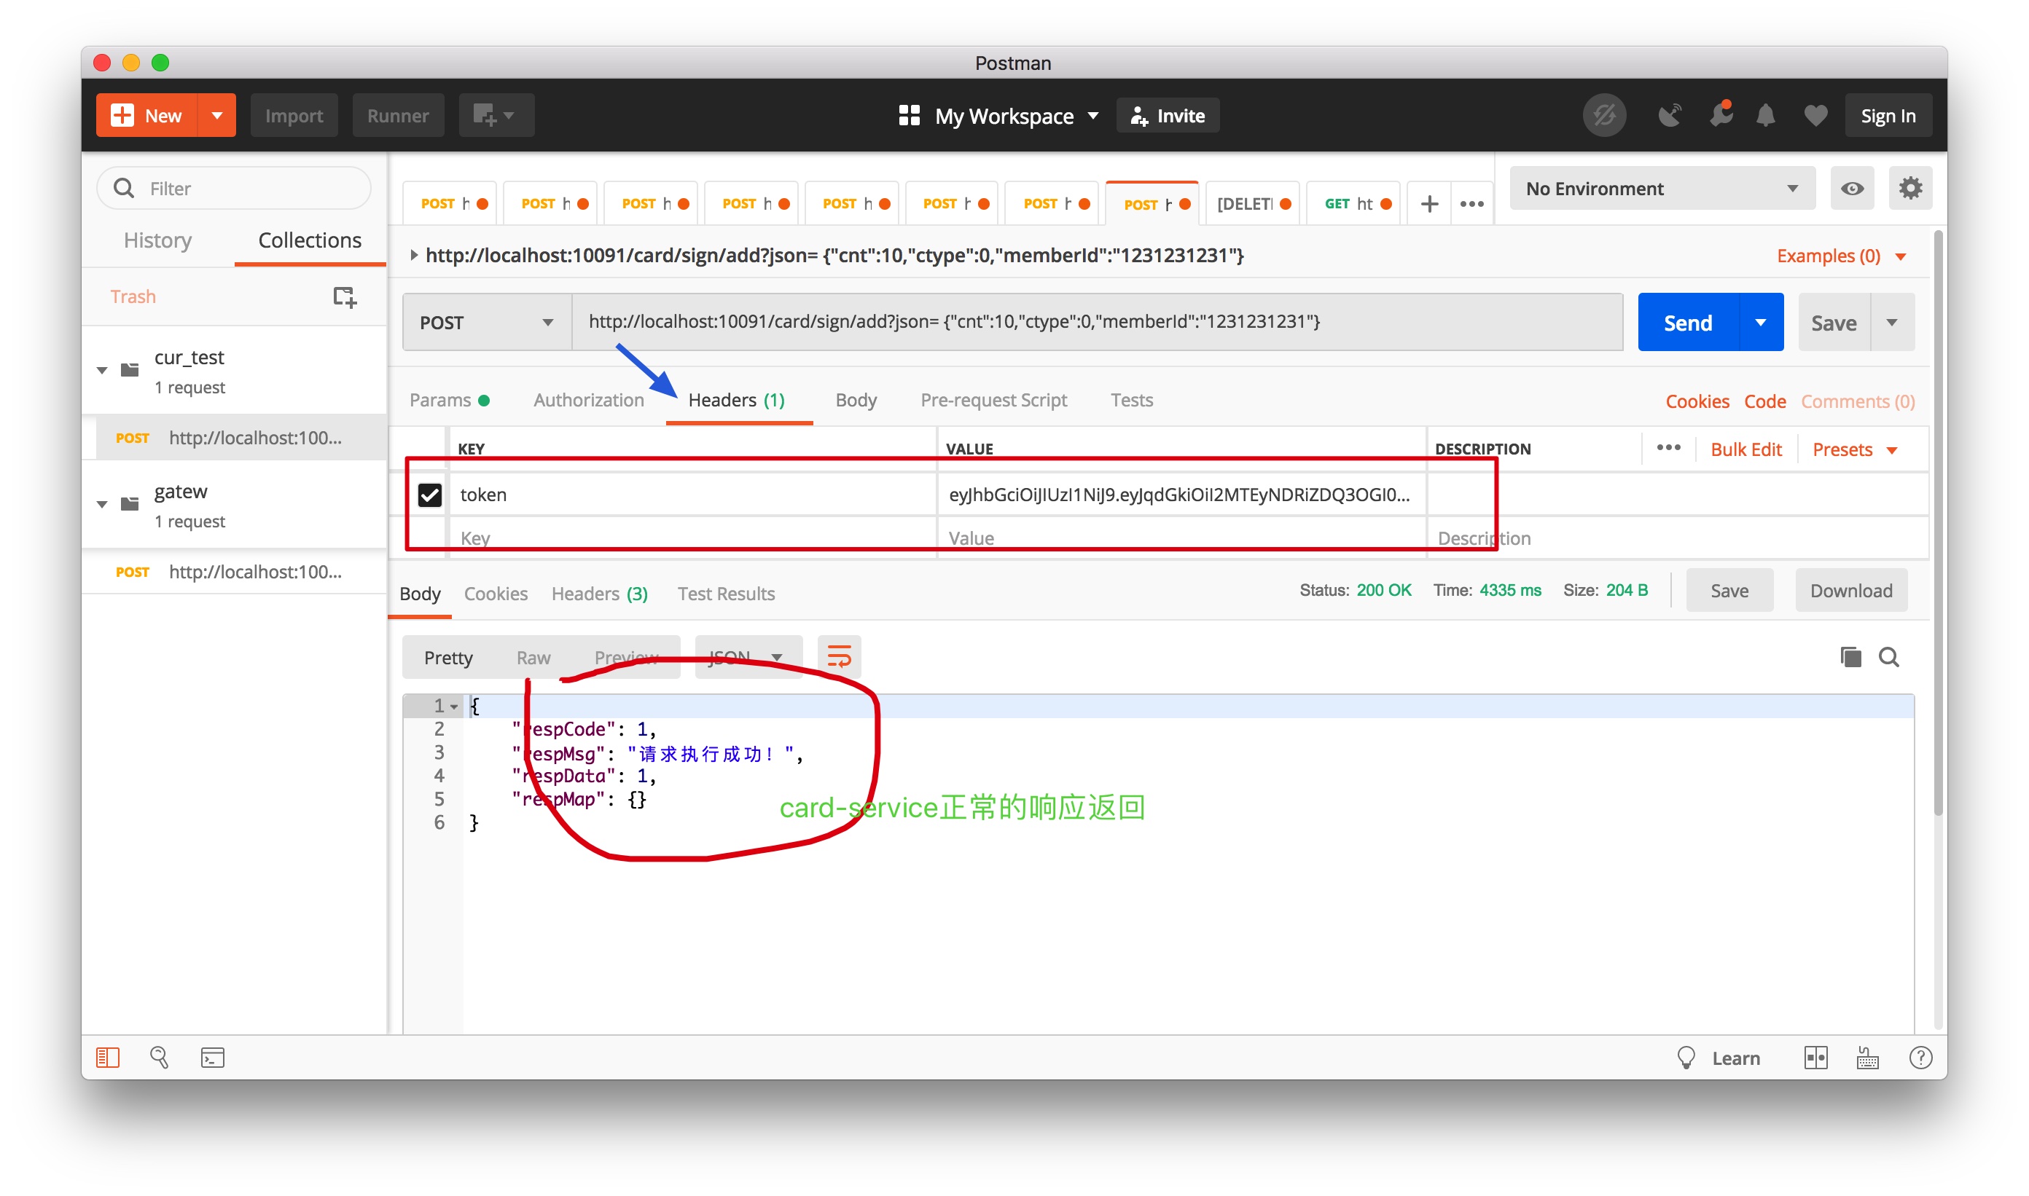
Task: Switch to the History sidebar tab
Action: point(157,240)
